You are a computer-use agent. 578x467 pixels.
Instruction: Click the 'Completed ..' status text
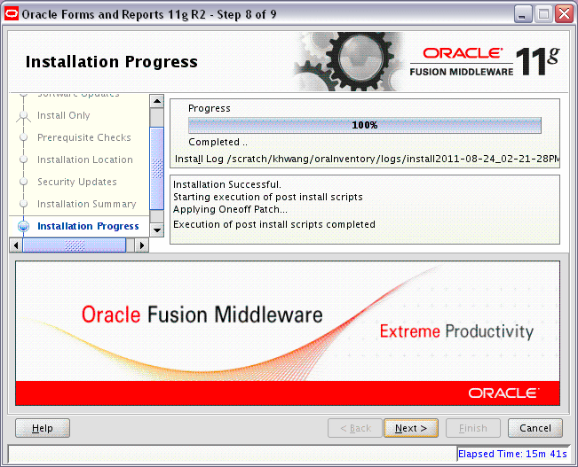(x=218, y=142)
